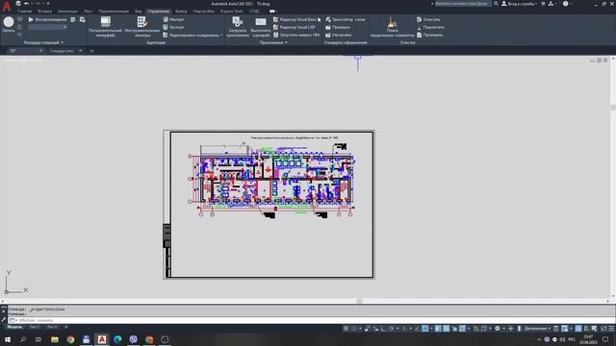
Task: Open Транслятор слоев
Action: tap(346, 19)
